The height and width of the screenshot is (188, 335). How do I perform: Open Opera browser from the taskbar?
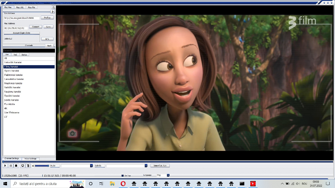pyautogui.click(x=123, y=184)
